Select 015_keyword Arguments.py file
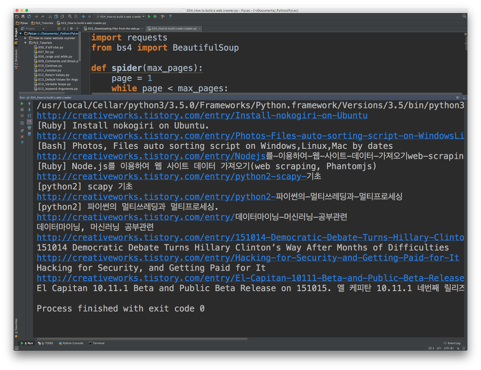Image resolution: width=481 pixels, height=370 pixels. point(56,89)
